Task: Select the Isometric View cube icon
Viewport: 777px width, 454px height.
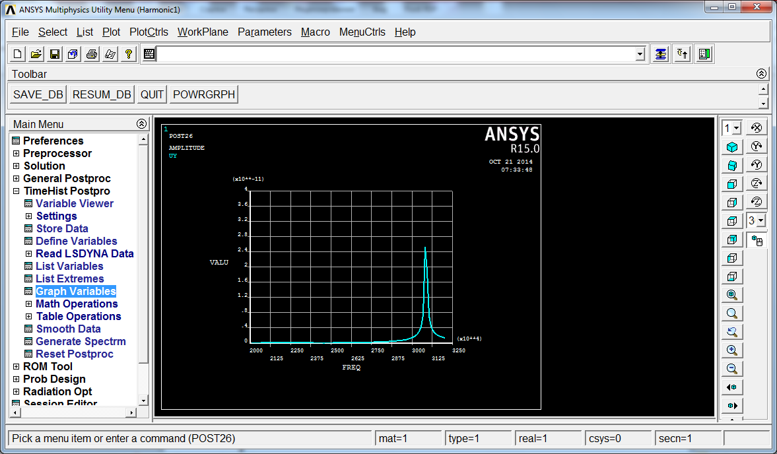Action: tap(732, 146)
